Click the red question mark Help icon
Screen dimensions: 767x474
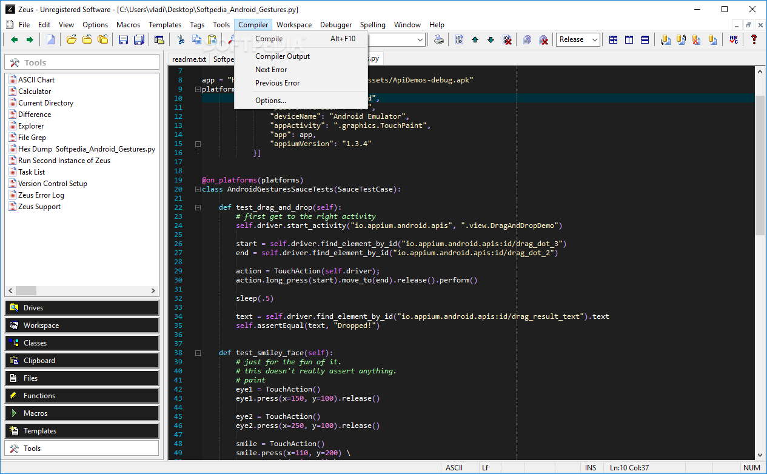click(x=754, y=40)
